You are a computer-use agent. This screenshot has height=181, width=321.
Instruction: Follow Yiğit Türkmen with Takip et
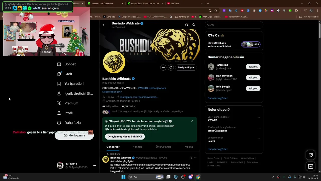point(253,77)
